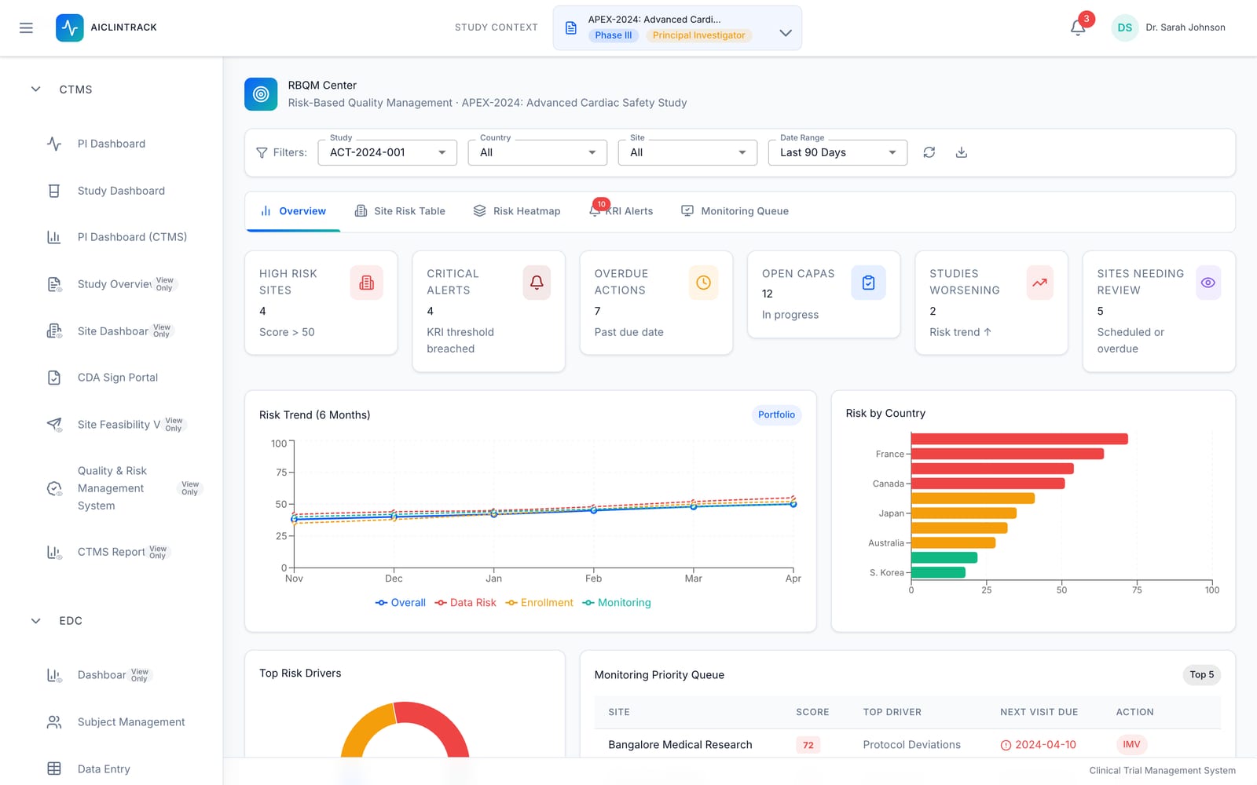Click the Portfolio badge on Risk Trend

(x=776, y=414)
